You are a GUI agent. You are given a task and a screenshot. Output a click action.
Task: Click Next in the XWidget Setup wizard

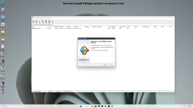(x=105, y=65)
